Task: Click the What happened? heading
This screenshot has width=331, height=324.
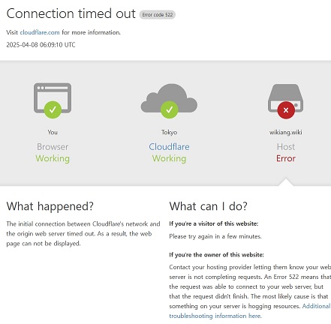Action: (50, 206)
